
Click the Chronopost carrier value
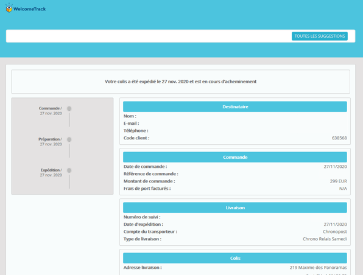coord(335,232)
